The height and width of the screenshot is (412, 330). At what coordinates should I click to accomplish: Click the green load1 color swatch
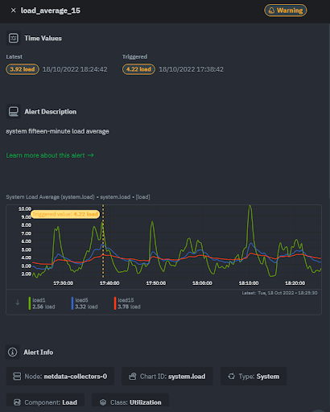[x=30, y=303]
